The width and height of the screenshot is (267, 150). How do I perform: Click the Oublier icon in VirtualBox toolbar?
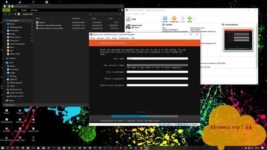(183, 19)
